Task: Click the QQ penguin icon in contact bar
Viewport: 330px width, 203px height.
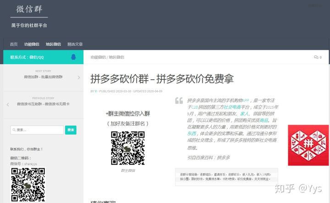Action: click(x=73, y=57)
